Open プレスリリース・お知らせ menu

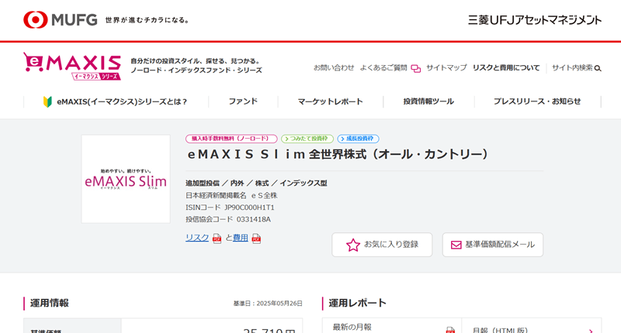pos(537,101)
